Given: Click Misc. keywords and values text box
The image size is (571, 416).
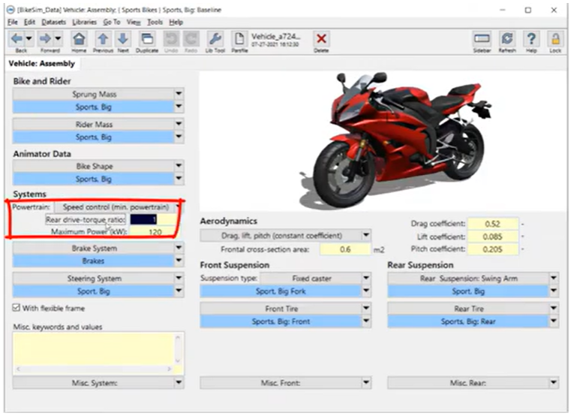Looking at the screenshot, I should point(94,348).
